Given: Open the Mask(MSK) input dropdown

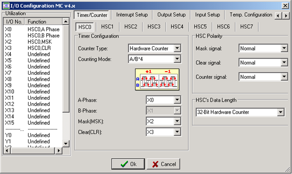Looking at the screenshot, I should click(177, 121).
